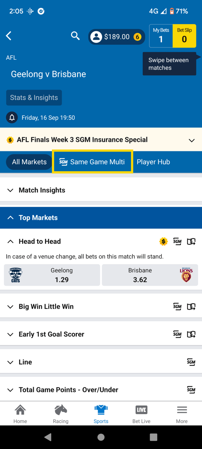Toggle the match notification bell

(x=12, y=117)
